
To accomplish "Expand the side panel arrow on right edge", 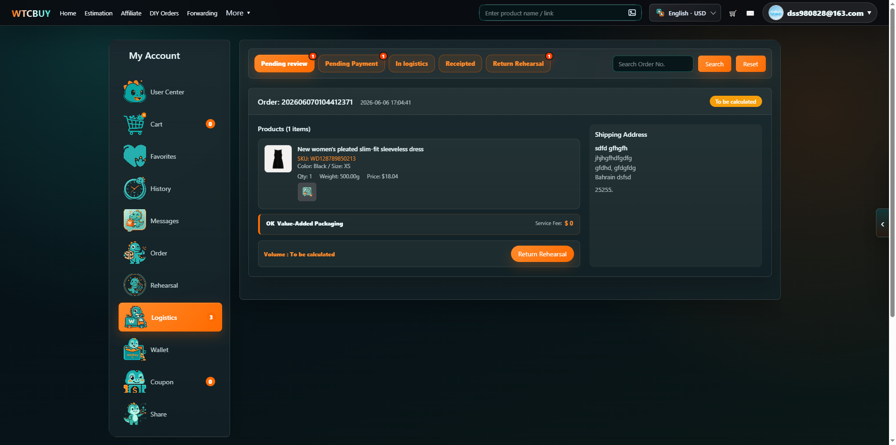I will (882, 224).
